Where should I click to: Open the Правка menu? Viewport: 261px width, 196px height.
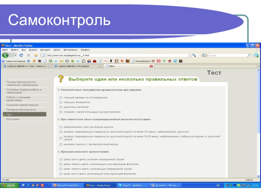click(15, 50)
